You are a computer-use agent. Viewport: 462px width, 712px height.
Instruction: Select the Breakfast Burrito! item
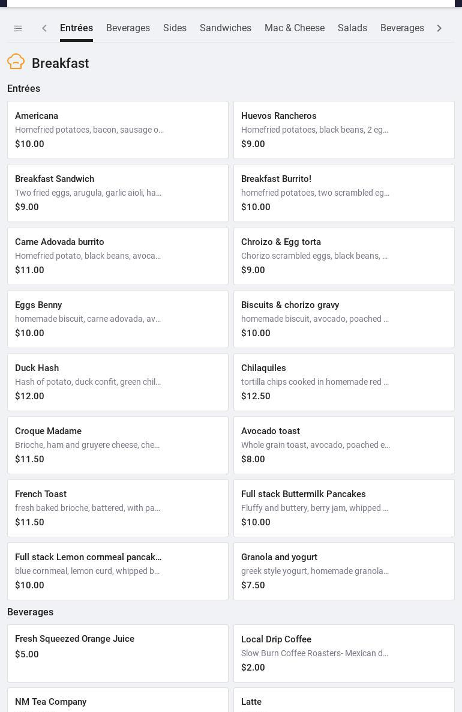pos(344,193)
